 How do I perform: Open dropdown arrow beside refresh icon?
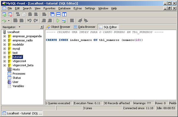click(9, 21)
